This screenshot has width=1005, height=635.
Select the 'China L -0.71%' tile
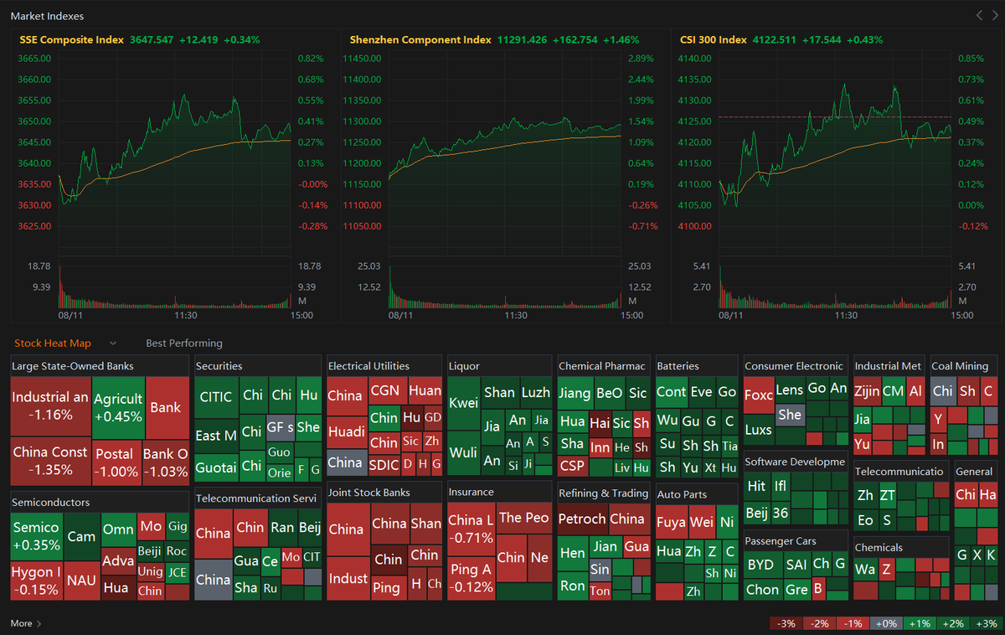(472, 529)
